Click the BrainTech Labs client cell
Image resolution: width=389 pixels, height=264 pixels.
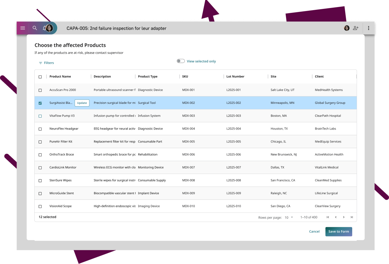(x=326, y=129)
